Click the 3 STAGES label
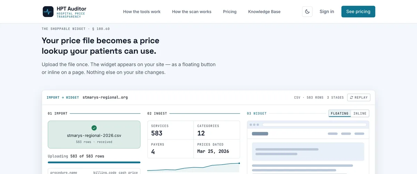The width and height of the screenshot is (417, 174). click(335, 97)
